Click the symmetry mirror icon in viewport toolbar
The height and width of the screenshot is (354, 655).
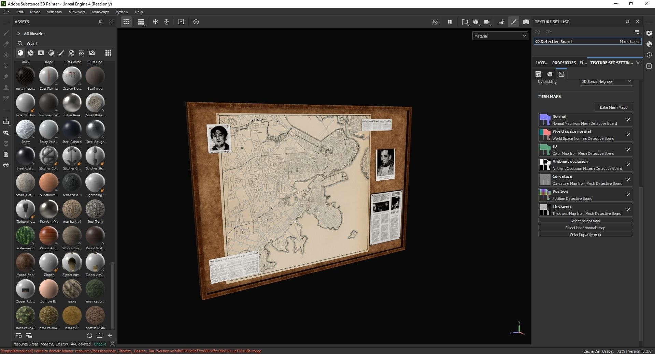click(x=156, y=22)
